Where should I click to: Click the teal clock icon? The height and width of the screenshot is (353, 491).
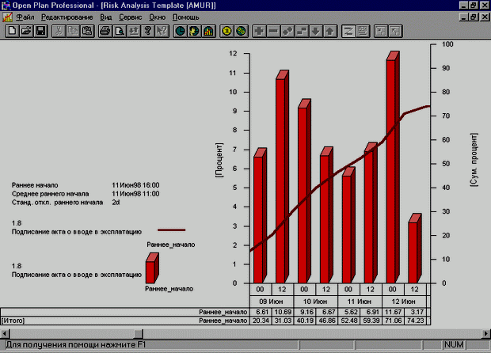(x=180, y=31)
